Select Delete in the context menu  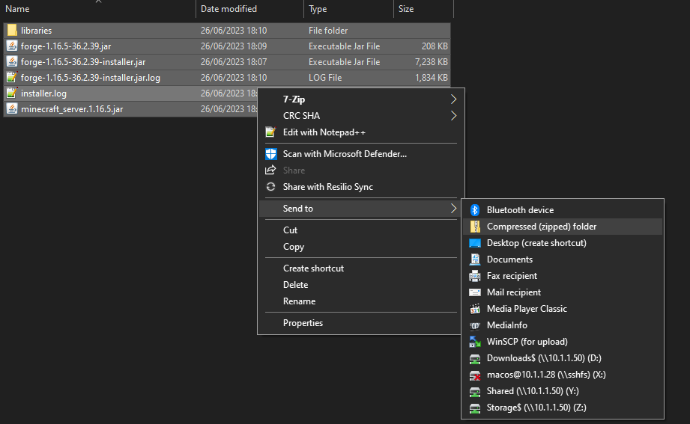pyautogui.click(x=295, y=285)
